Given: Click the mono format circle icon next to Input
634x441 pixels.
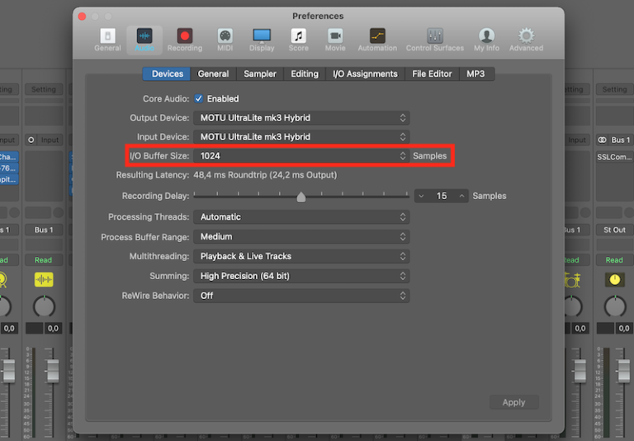Looking at the screenshot, I should (31, 140).
